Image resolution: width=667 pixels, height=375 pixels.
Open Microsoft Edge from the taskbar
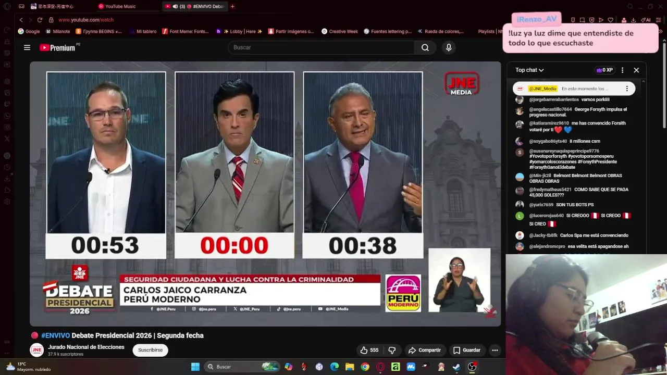coord(335,367)
